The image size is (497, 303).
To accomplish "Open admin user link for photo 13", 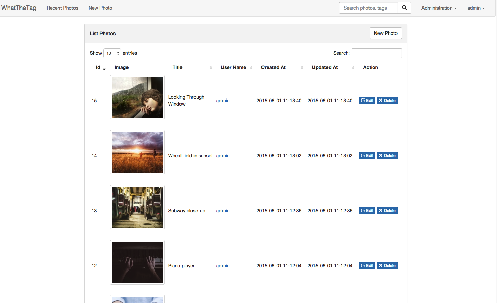I will point(223,211).
